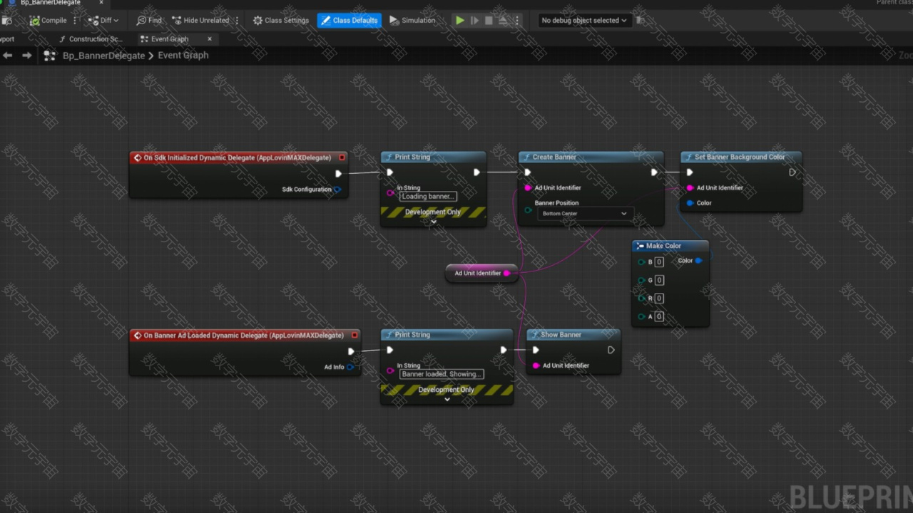Viewport: 913px width, 513px height.
Task: Toggle Hide Unrelated nodes
Action: [x=200, y=21]
